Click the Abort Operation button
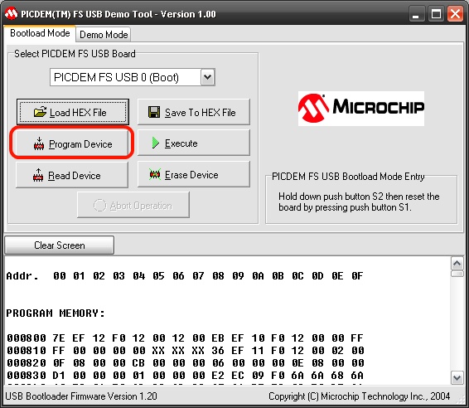Viewport: 469px width, 408px height. click(x=133, y=205)
